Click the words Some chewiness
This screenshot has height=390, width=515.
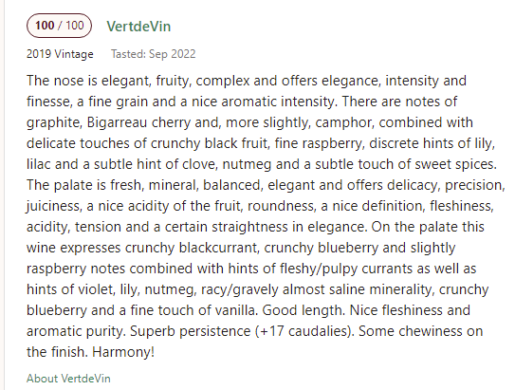[x=411, y=331]
